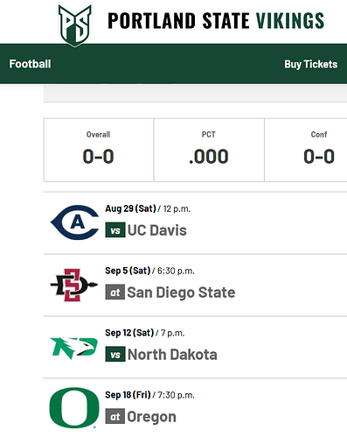Click the UC Davis Aggies logo
The image size is (347, 437).
(x=74, y=222)
